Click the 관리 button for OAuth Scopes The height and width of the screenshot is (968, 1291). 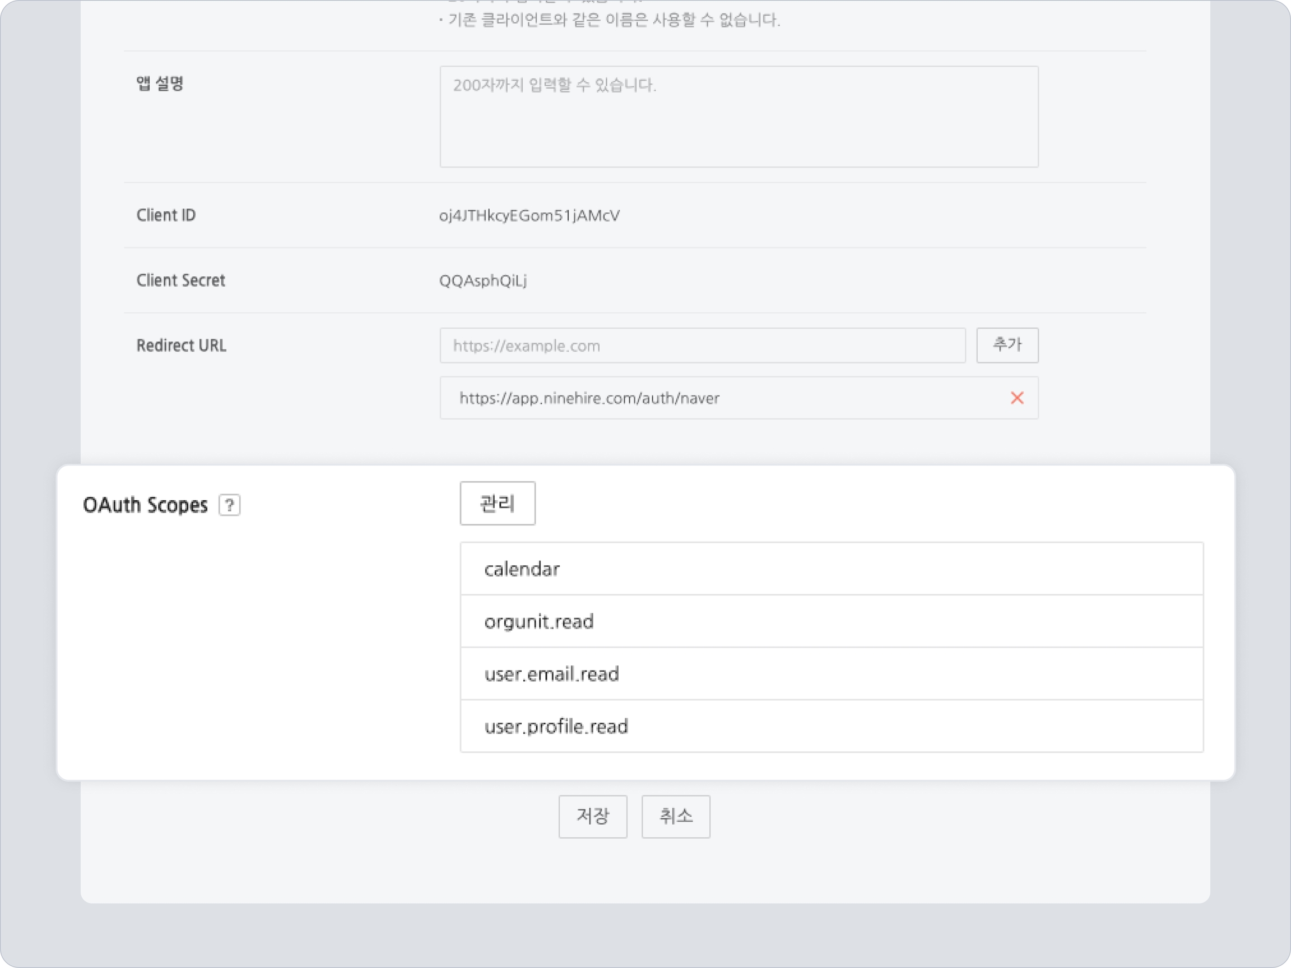point(497,503)
